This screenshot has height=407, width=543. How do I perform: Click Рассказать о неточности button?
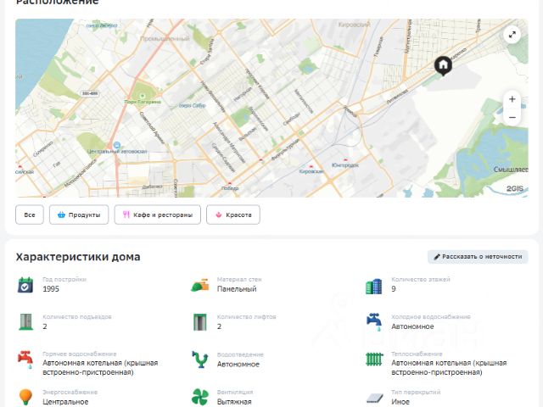pos(478,257)
